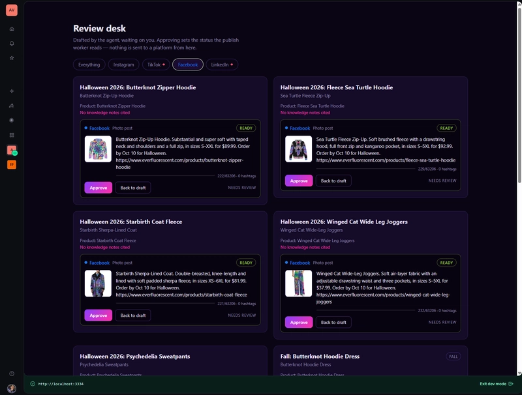Open the grid apps icon in sidebar

coord(12,135)
